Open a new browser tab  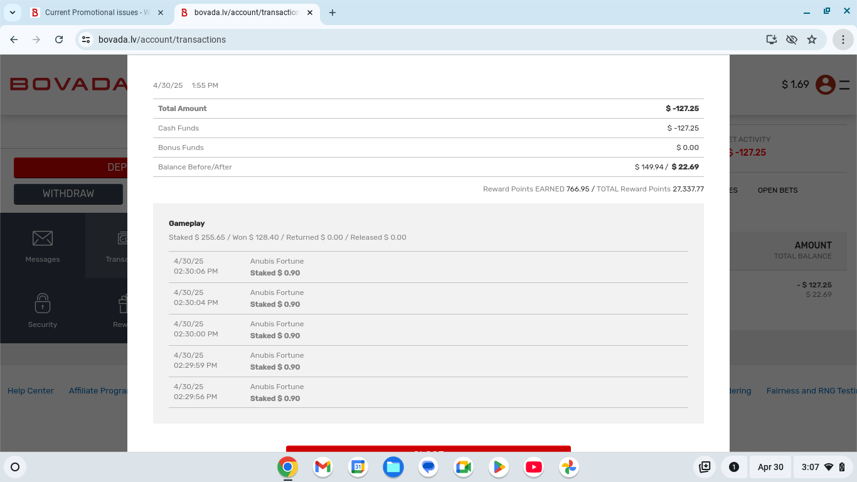333,13
